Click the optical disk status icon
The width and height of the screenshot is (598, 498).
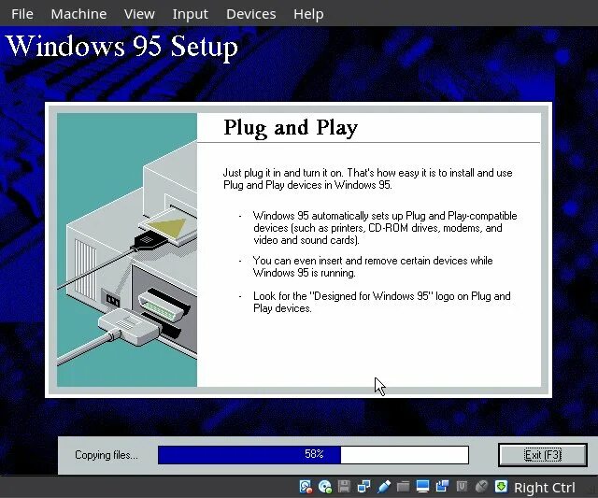[x=325, y=487]
